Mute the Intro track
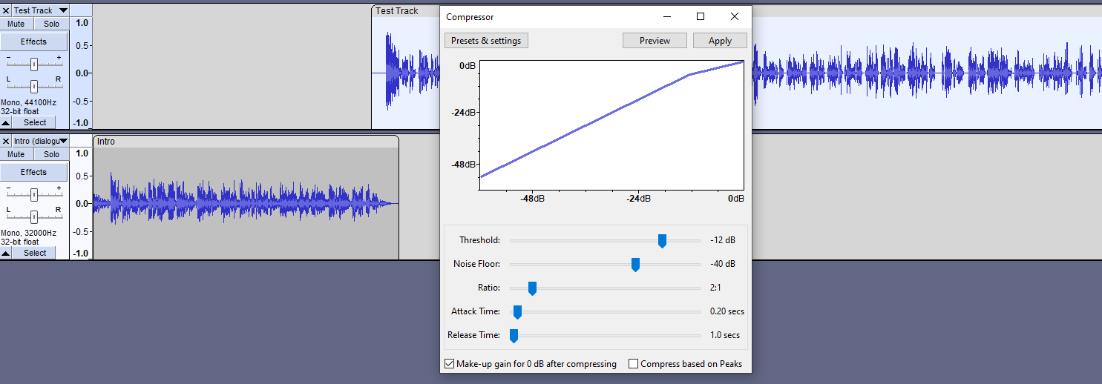Image resolution: width=1102 pixels, height=384 pixels. (16, 154)
